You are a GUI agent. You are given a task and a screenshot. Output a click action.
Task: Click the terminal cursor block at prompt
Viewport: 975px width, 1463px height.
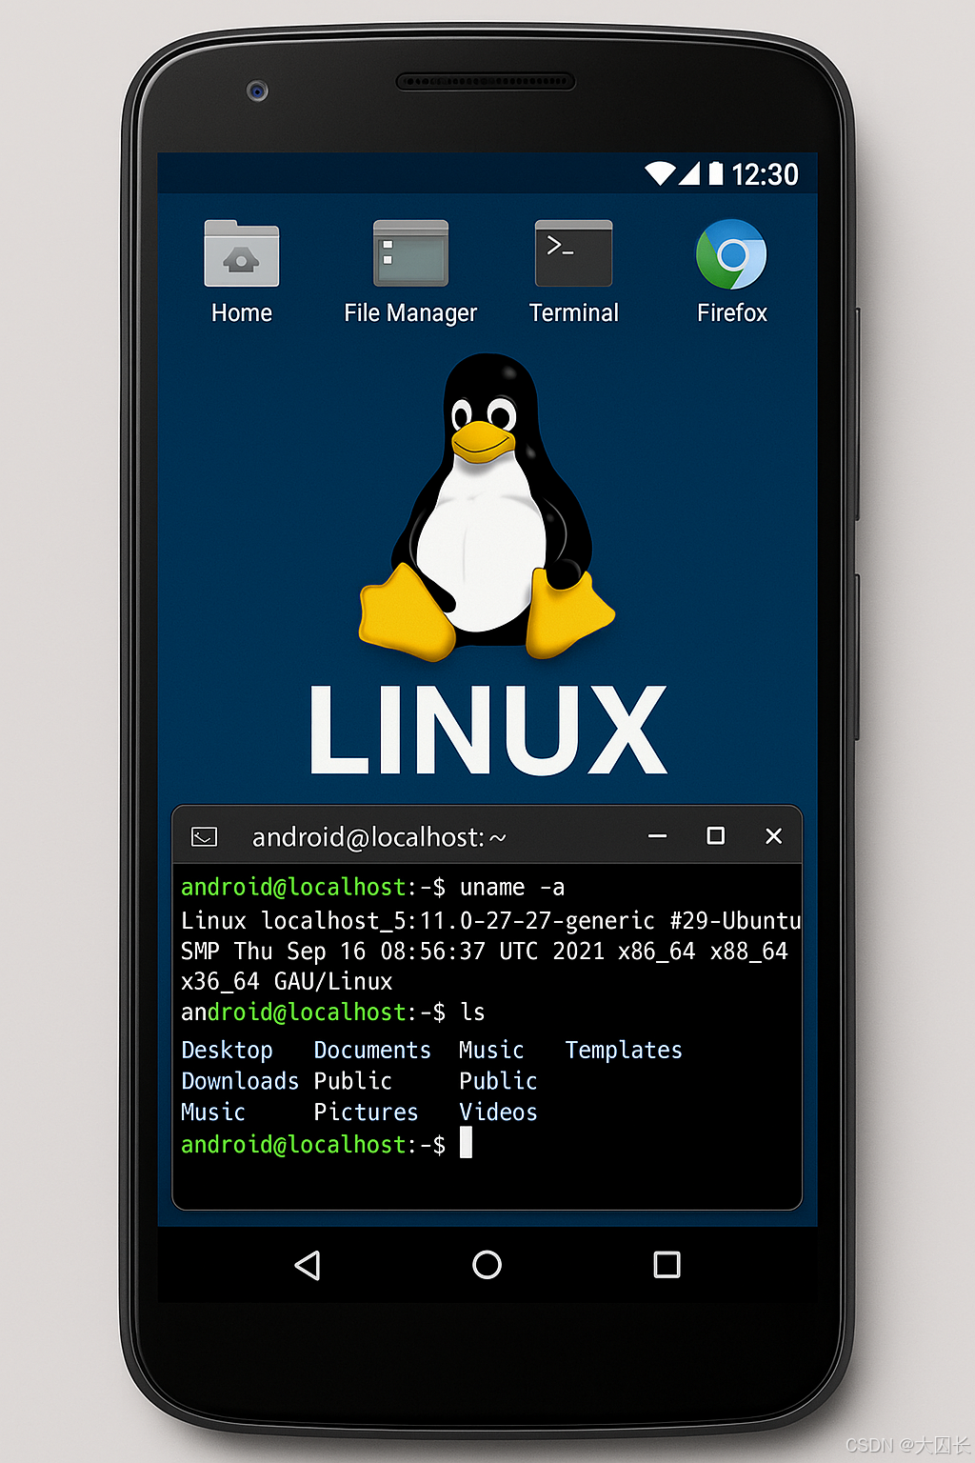[x=466, y=1142]
